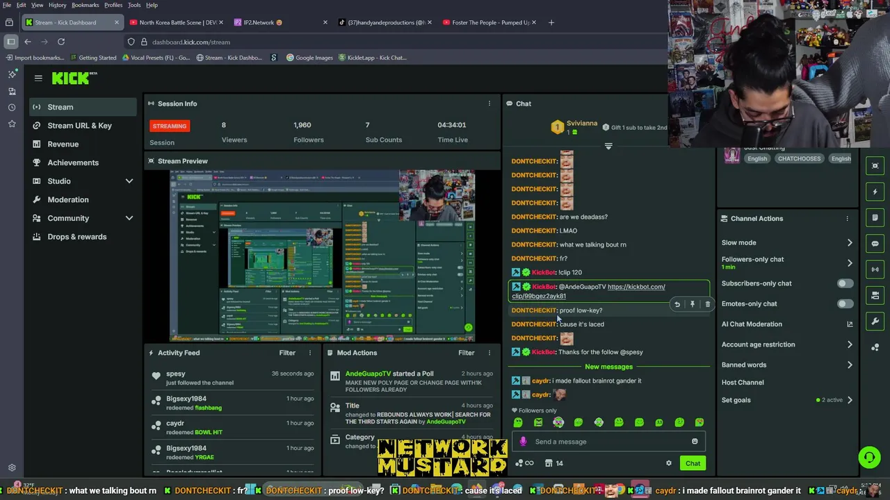
Task: Click the green Chat send button
Action: pyautogui.click(x=693, y=463)
